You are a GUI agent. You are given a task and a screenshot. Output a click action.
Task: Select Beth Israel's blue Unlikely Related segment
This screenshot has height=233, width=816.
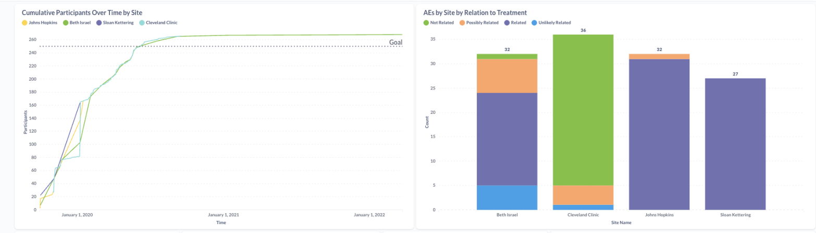point(507,197)
